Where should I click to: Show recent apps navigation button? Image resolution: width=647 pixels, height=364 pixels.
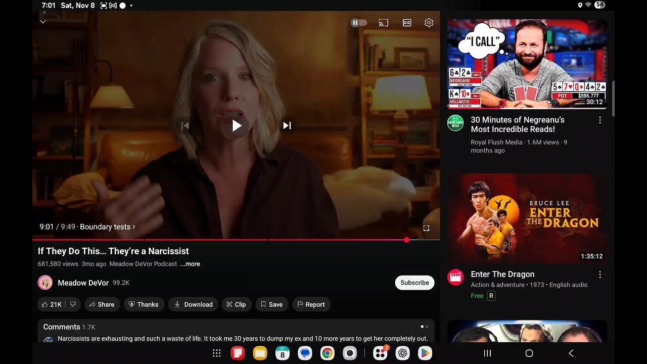coord(487,353)
